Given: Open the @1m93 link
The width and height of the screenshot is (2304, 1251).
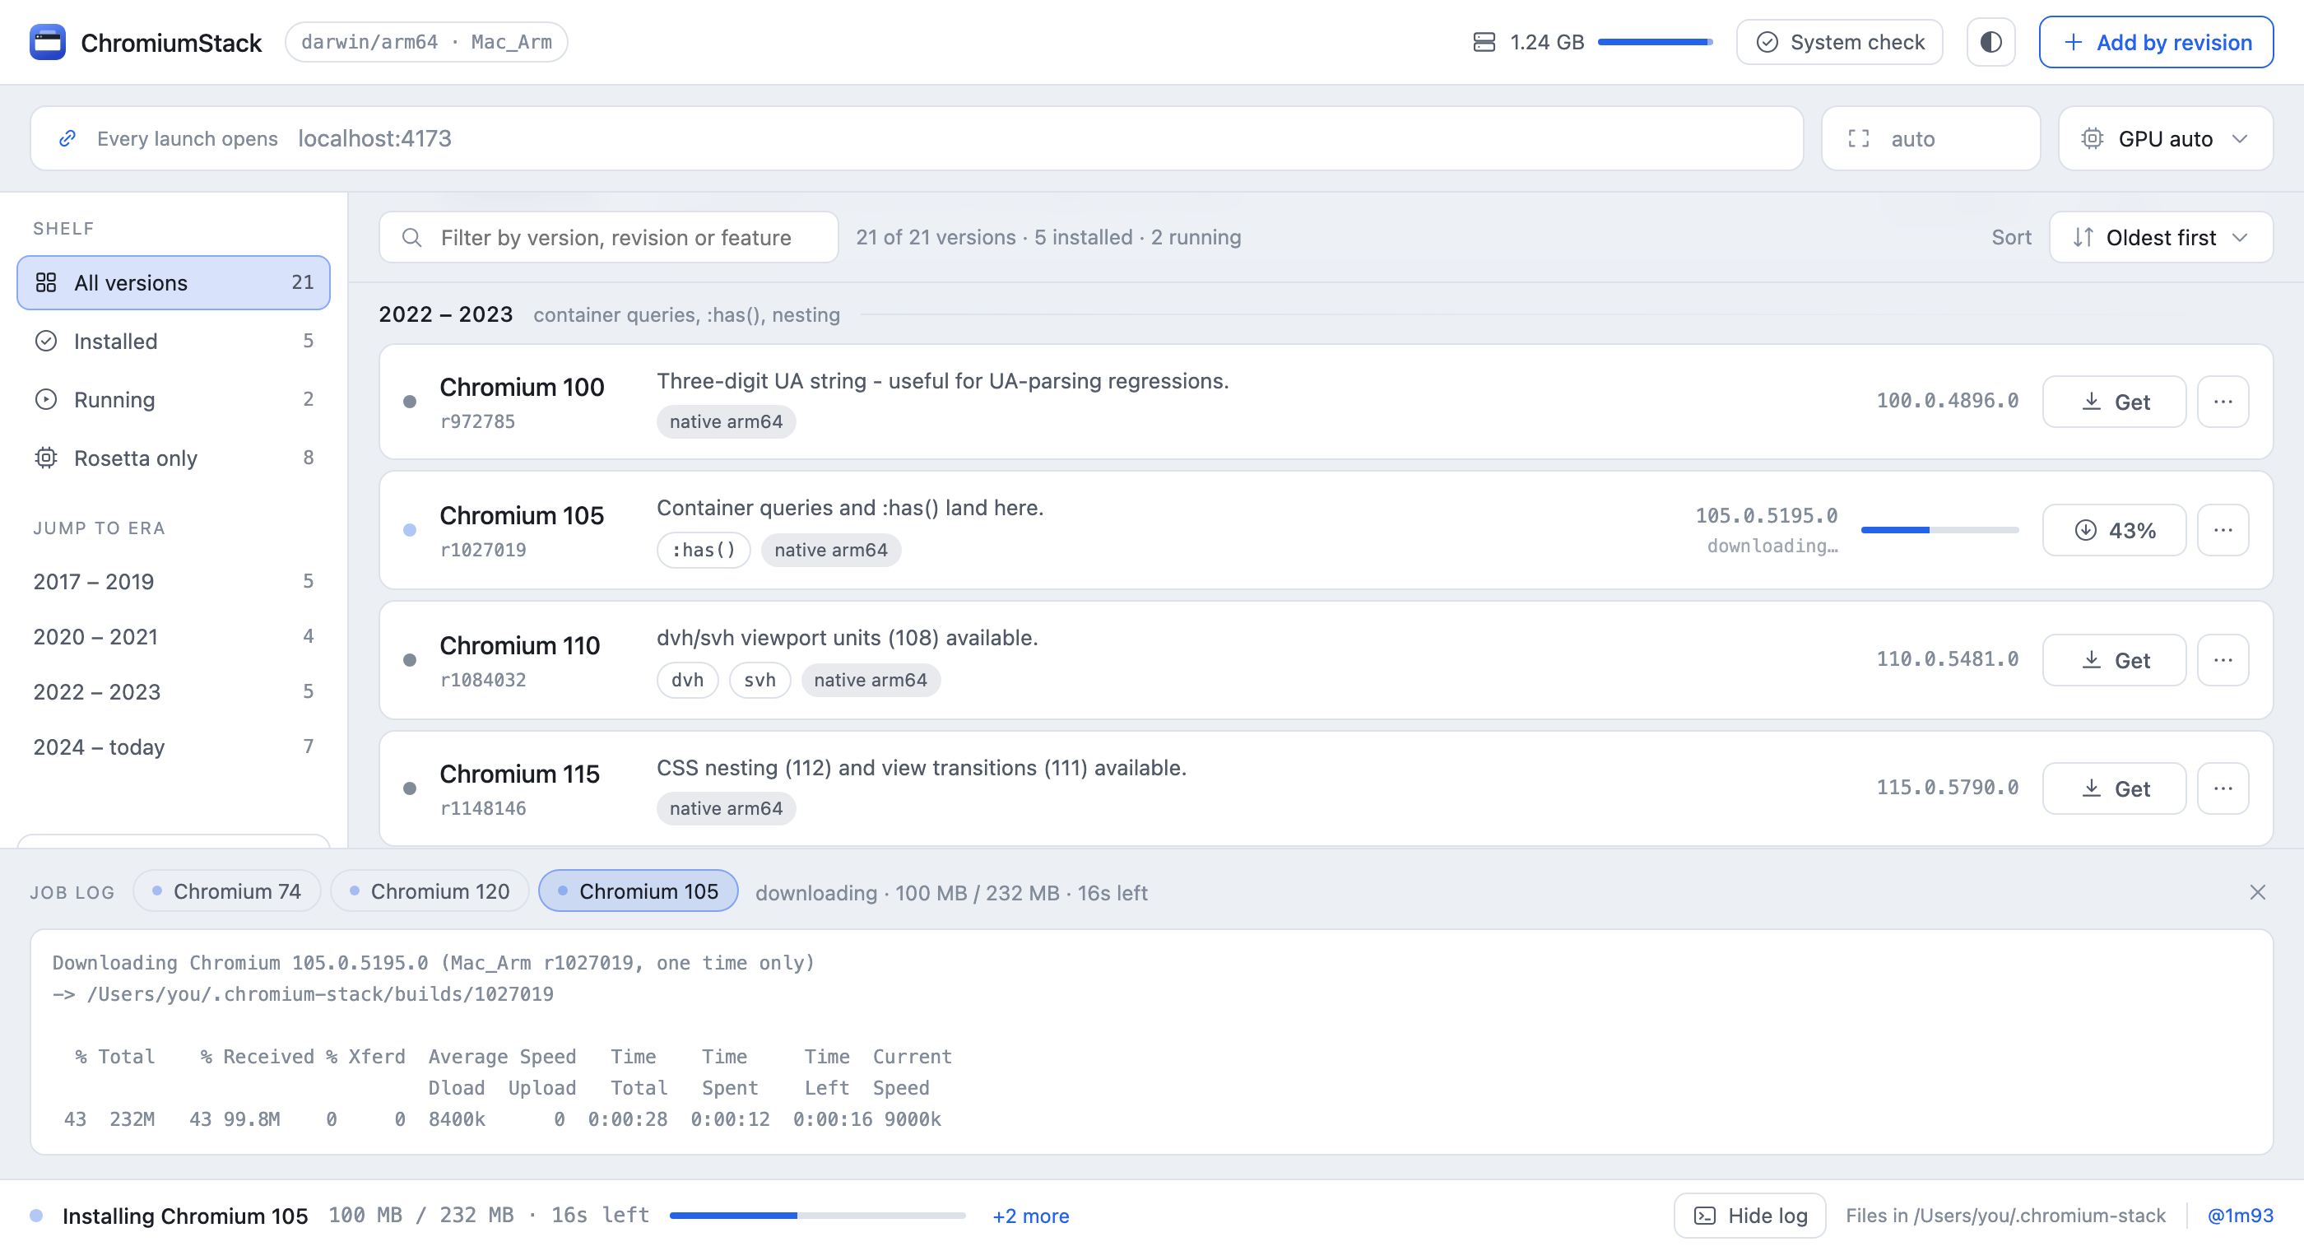Looking at the screenshot, I should 2240,1216.
